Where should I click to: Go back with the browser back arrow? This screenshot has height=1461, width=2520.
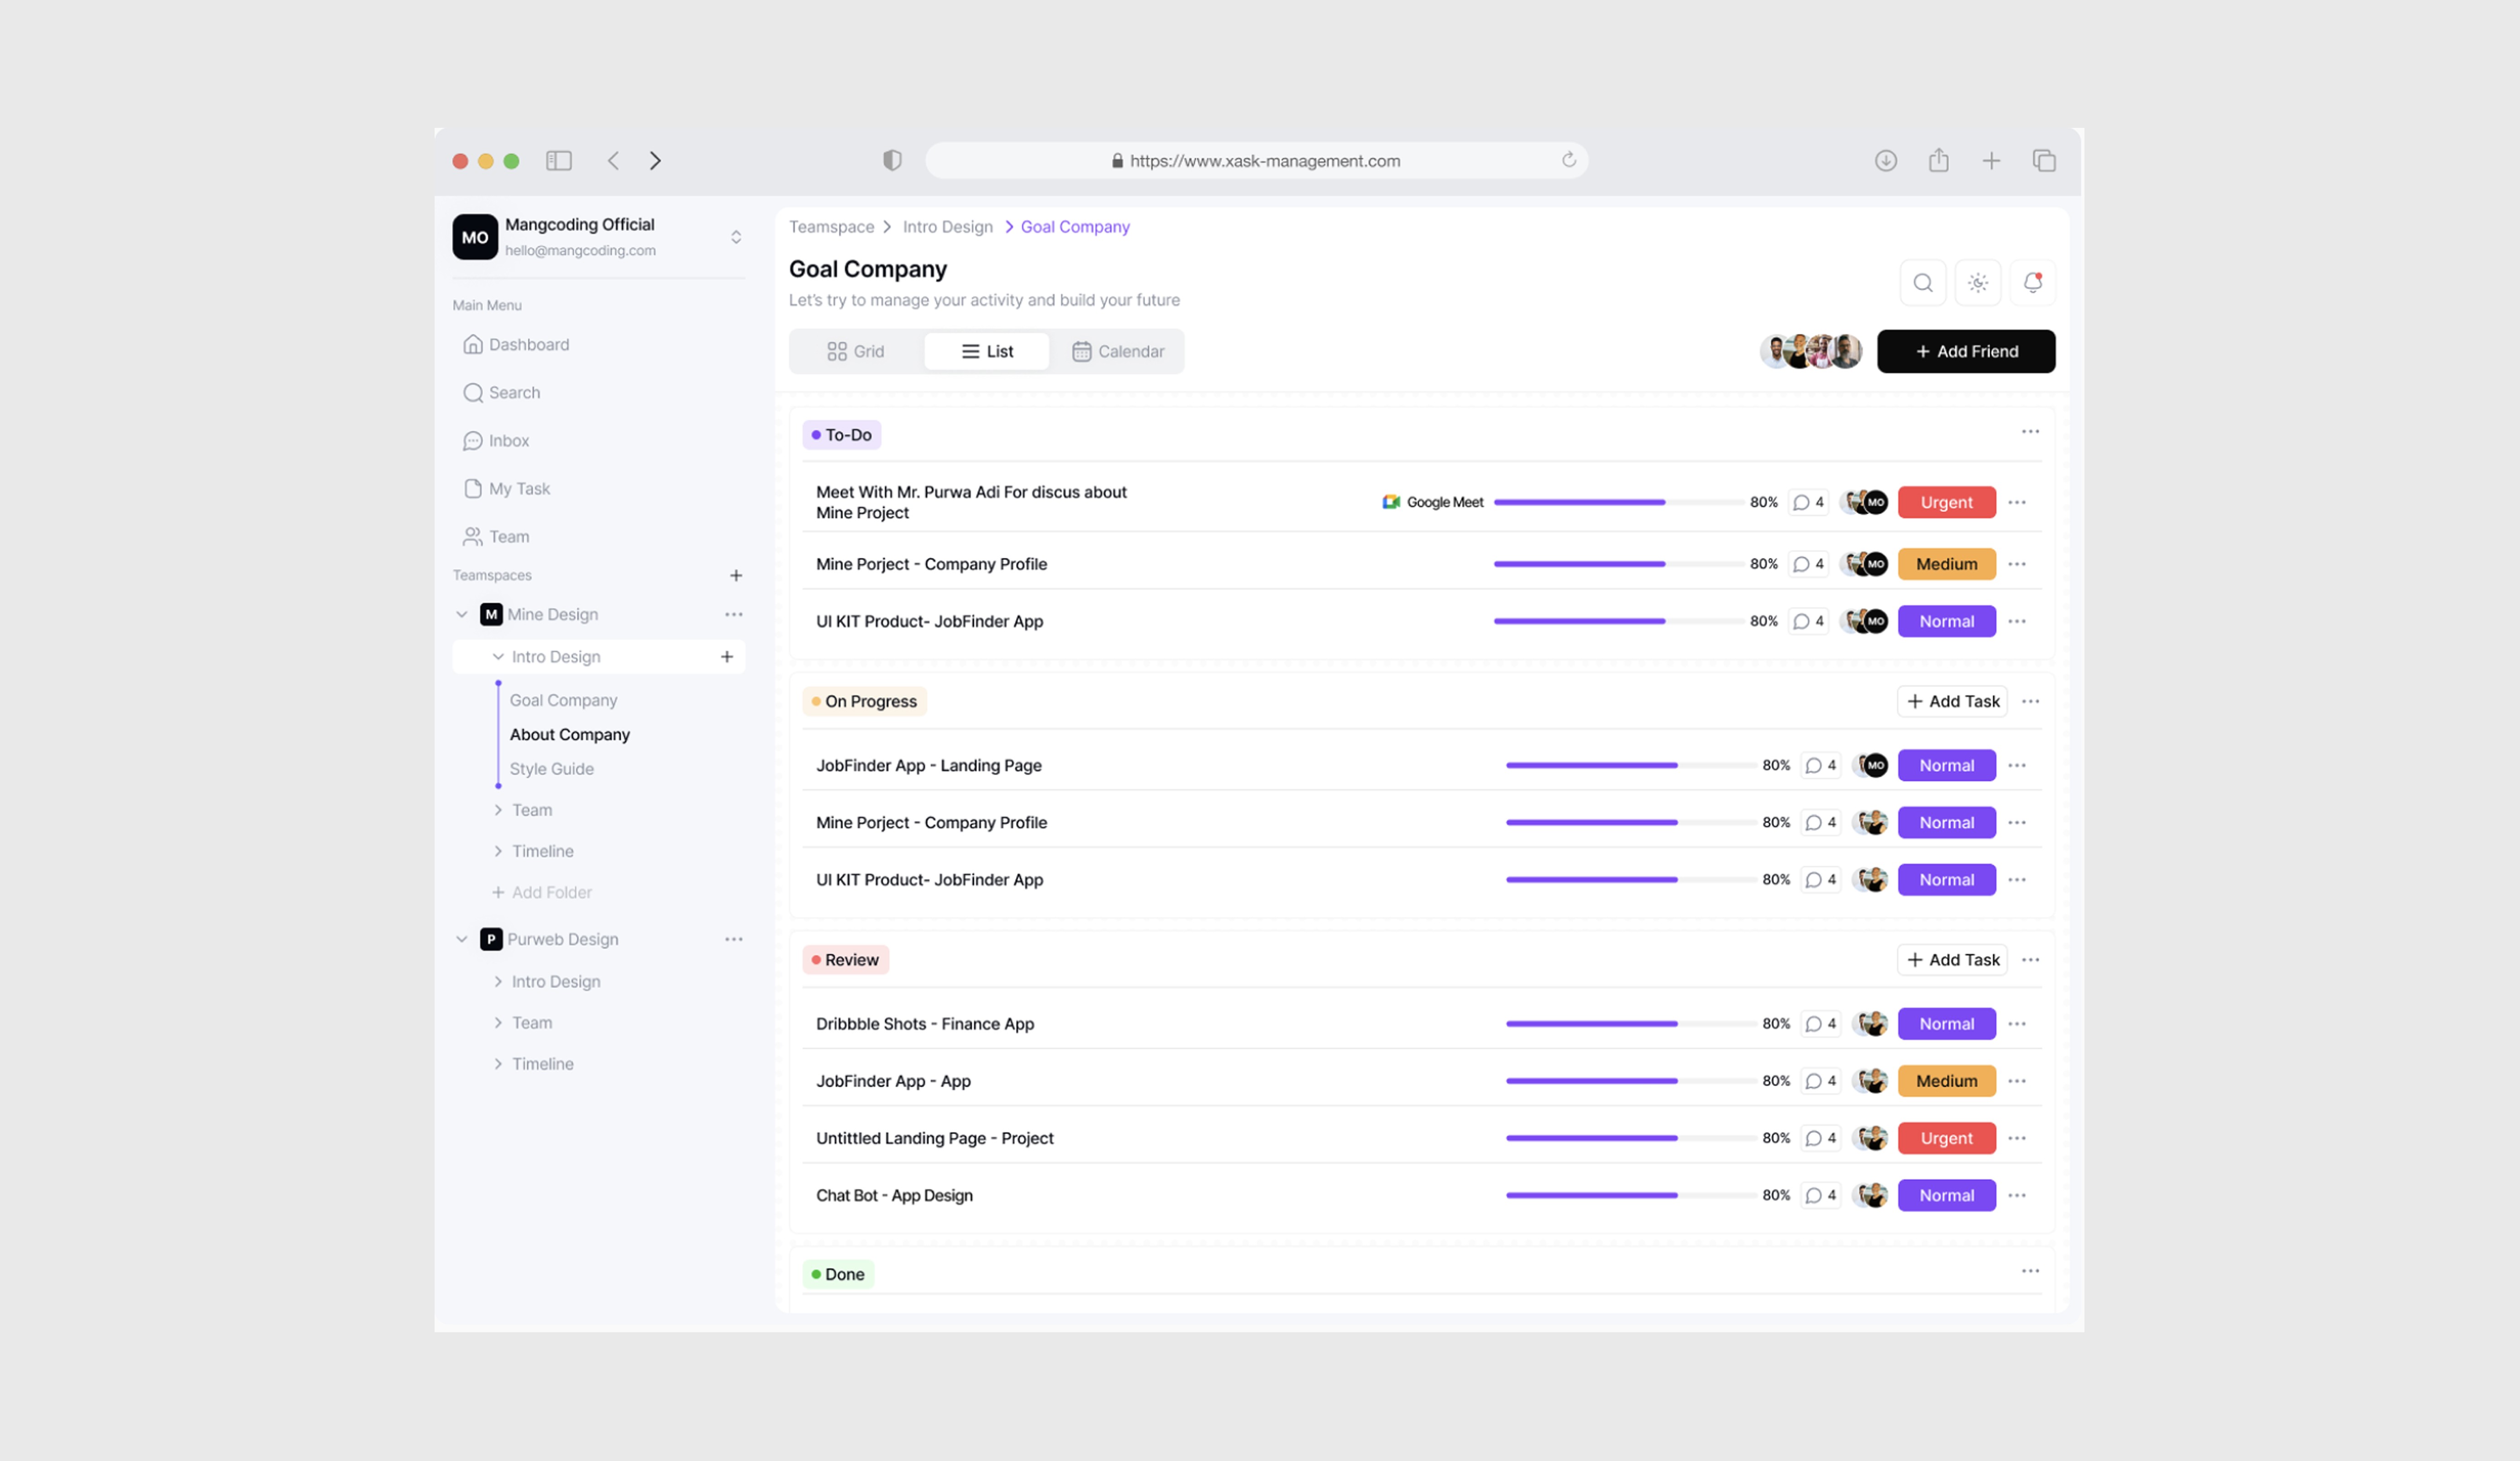(613, 161)
